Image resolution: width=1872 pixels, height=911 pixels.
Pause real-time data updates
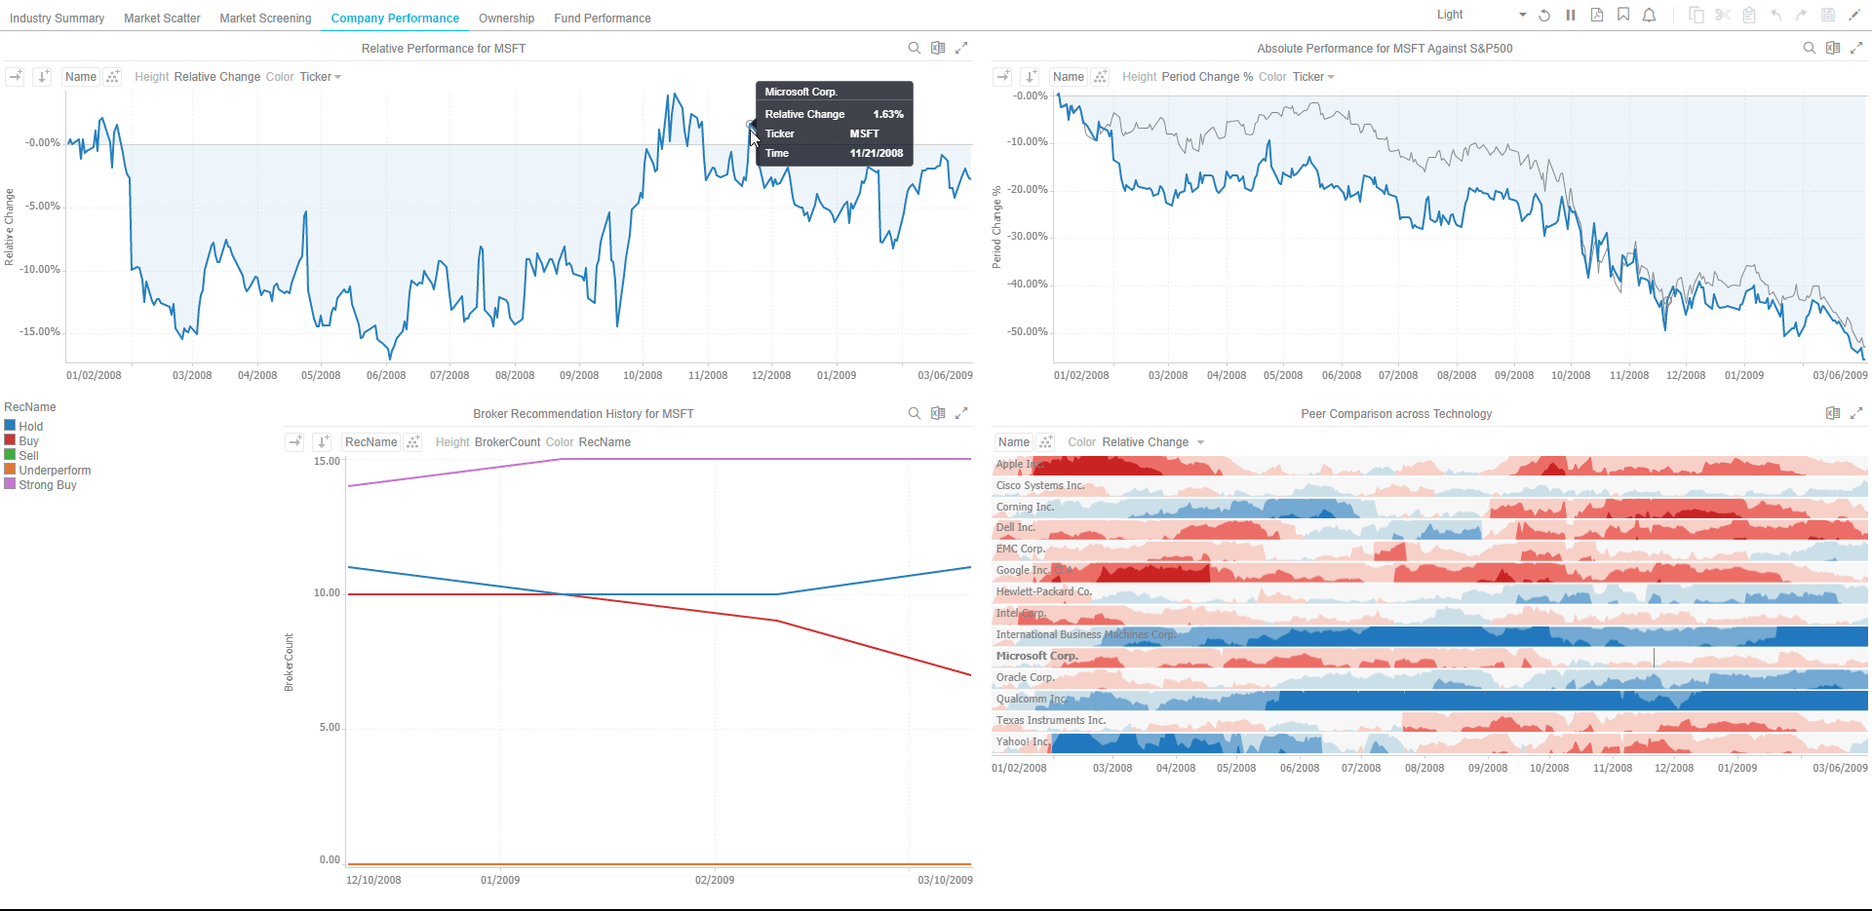(1571, 16)
